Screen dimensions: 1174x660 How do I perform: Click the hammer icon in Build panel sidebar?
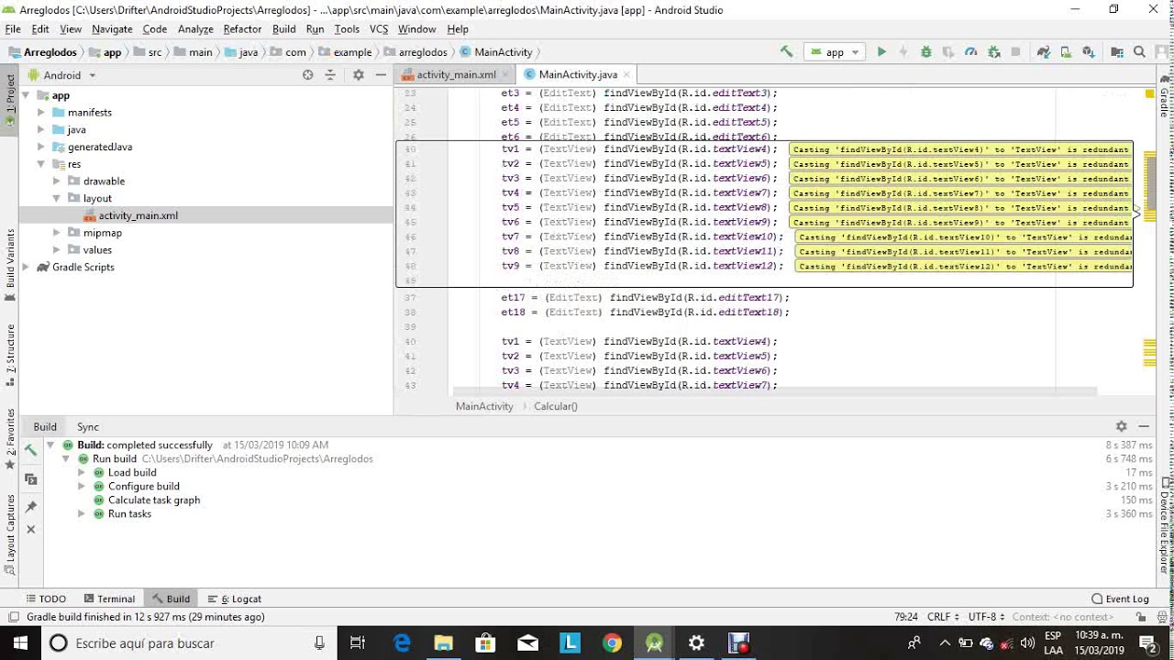[x=30, y=449]
